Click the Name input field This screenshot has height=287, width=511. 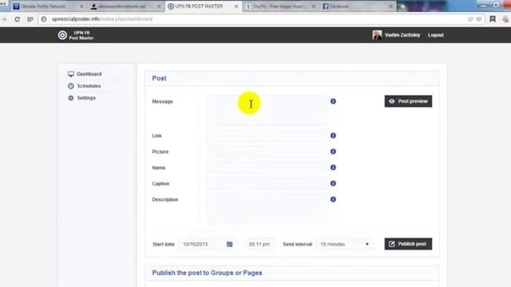[x=267, y=167]
